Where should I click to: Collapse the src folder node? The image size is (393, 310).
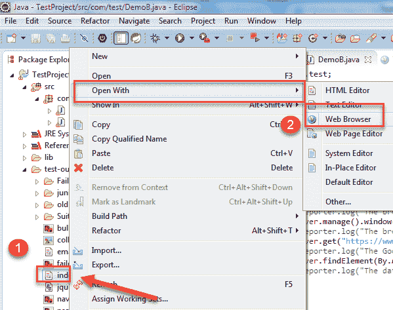[24, 87]
